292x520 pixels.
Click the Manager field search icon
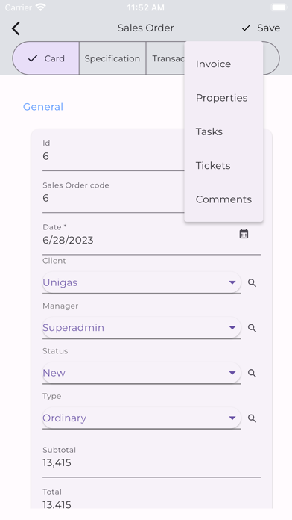[252, 328]
